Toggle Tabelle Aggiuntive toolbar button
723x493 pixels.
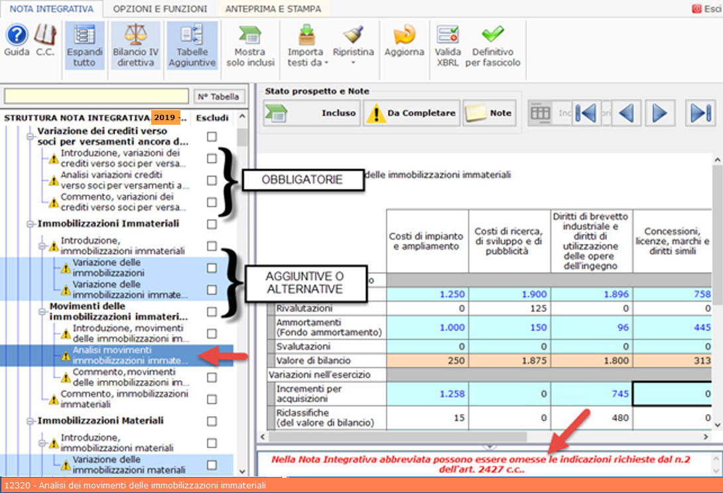tap(192, 45)
